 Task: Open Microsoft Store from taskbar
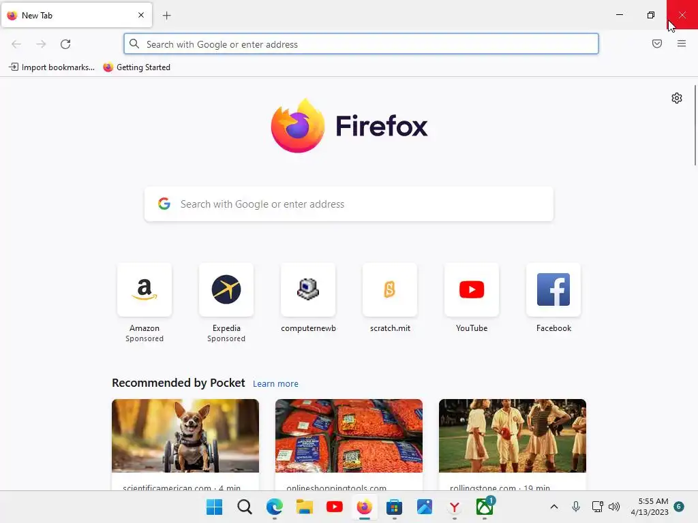[395, 507]
